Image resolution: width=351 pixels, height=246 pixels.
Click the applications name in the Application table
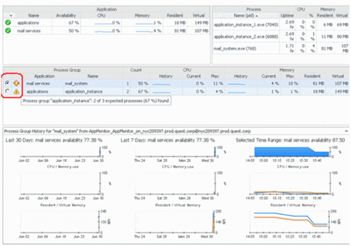point(28,23)
